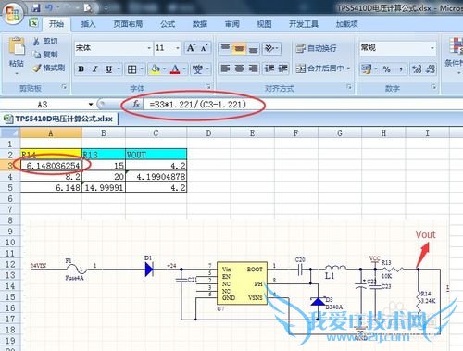
Task: Toggle bold formatting
Action: (81, 69)
